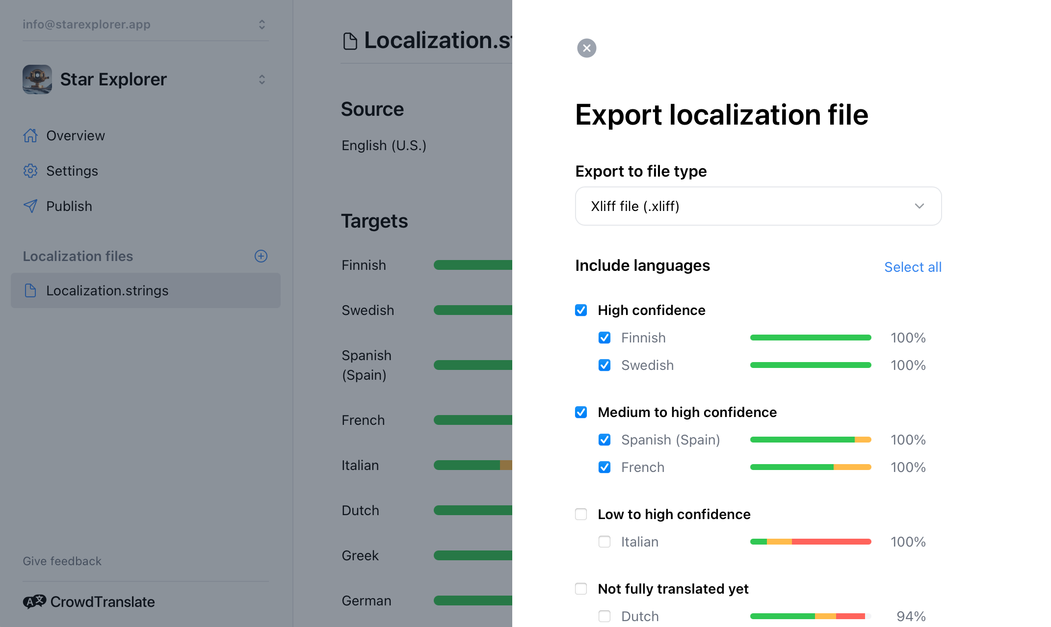1051x627 pixels.
Task: Open the Xliff file type dropdown
Action: 758,206
